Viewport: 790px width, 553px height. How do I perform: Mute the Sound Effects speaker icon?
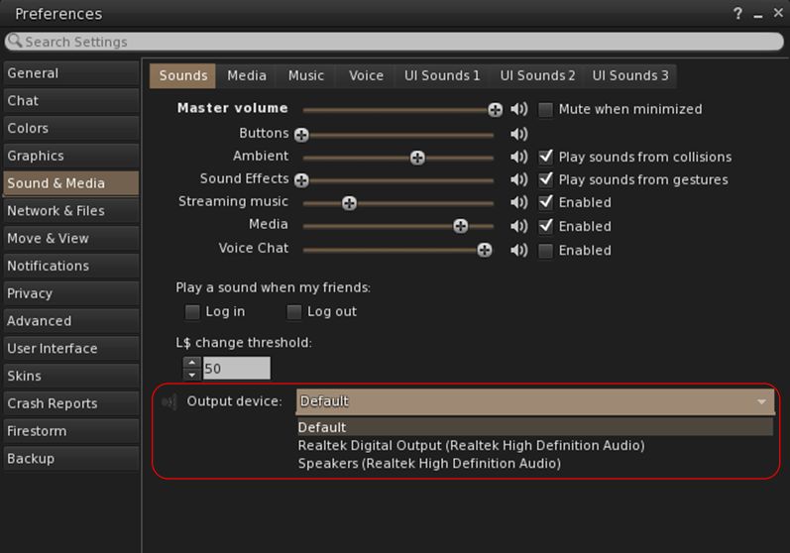[518, 180]
